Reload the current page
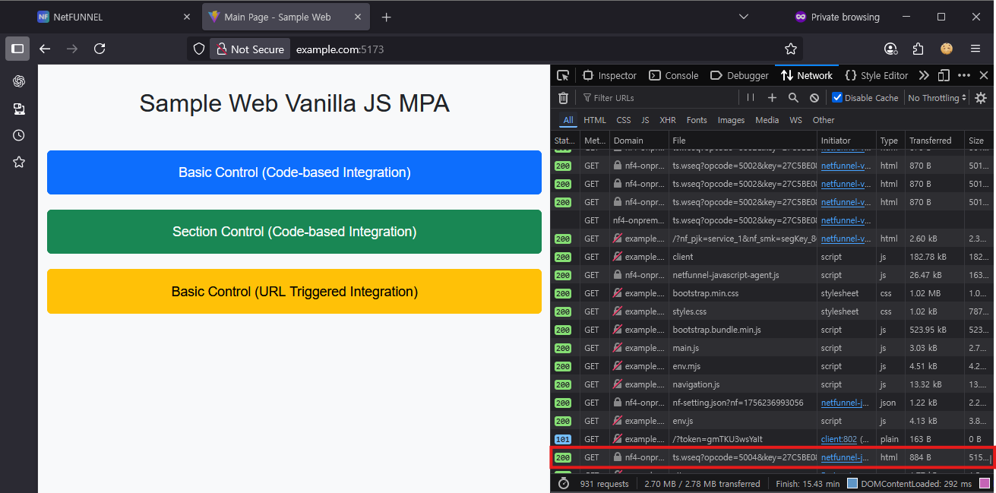This screenshot has width=996, height=493. [100, 49]
